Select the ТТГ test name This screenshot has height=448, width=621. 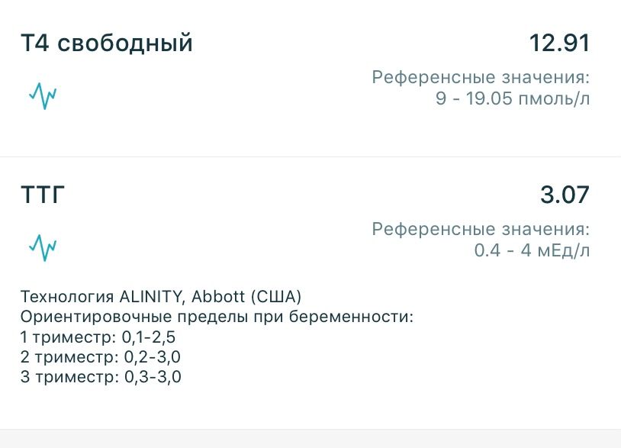43,193
